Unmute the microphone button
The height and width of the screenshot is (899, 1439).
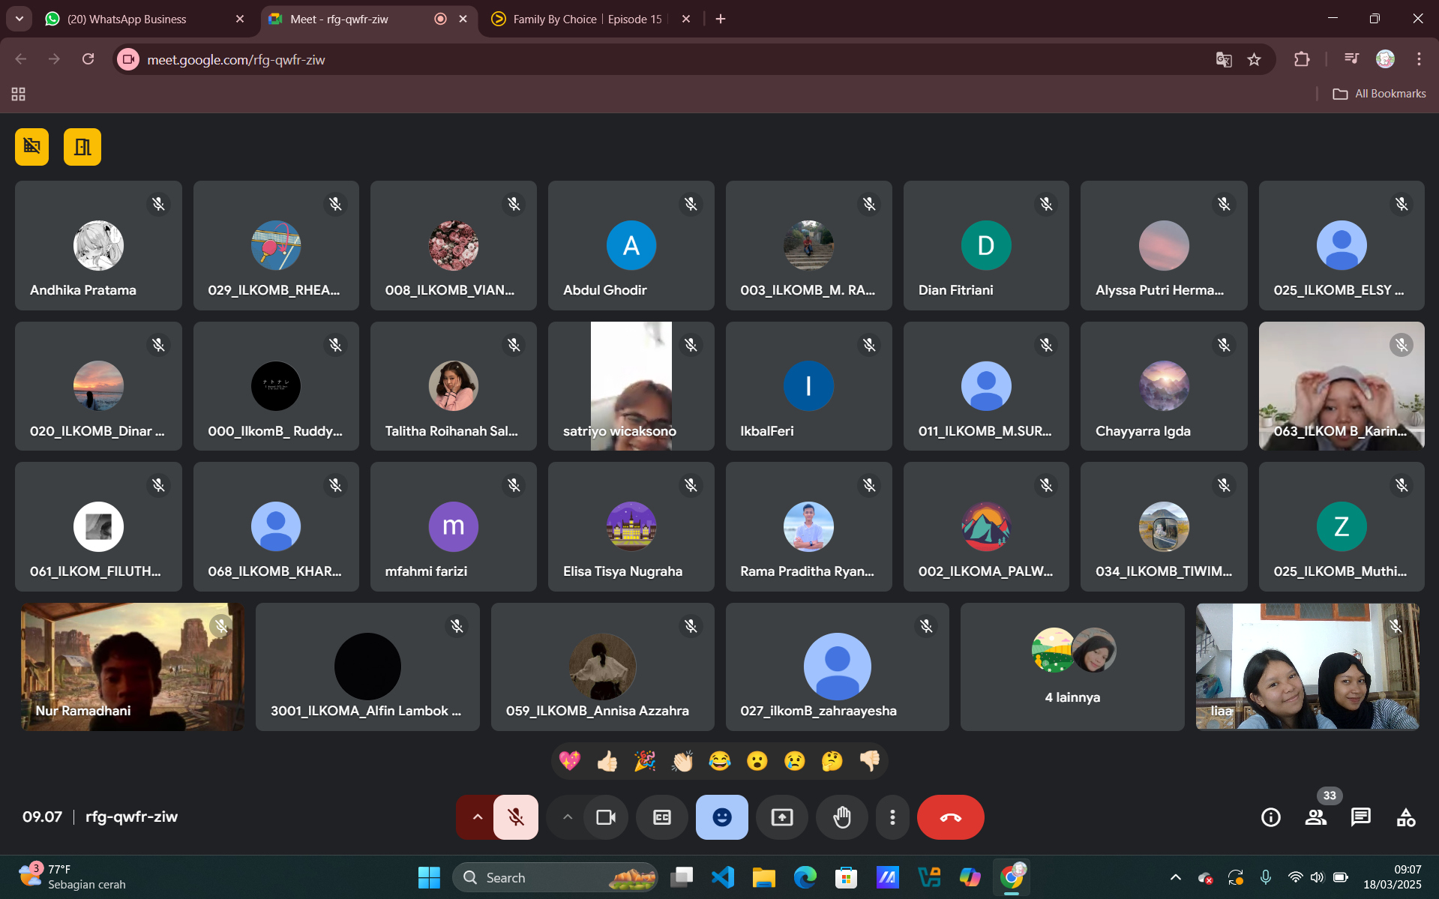516,817
